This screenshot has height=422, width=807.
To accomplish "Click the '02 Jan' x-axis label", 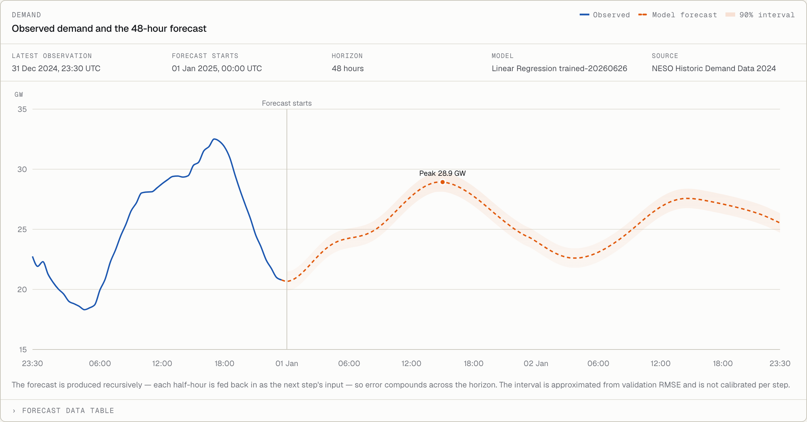I will 536,363.
